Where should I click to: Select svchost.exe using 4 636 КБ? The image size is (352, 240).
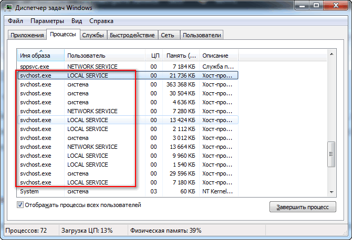click(x=128, y=102)
